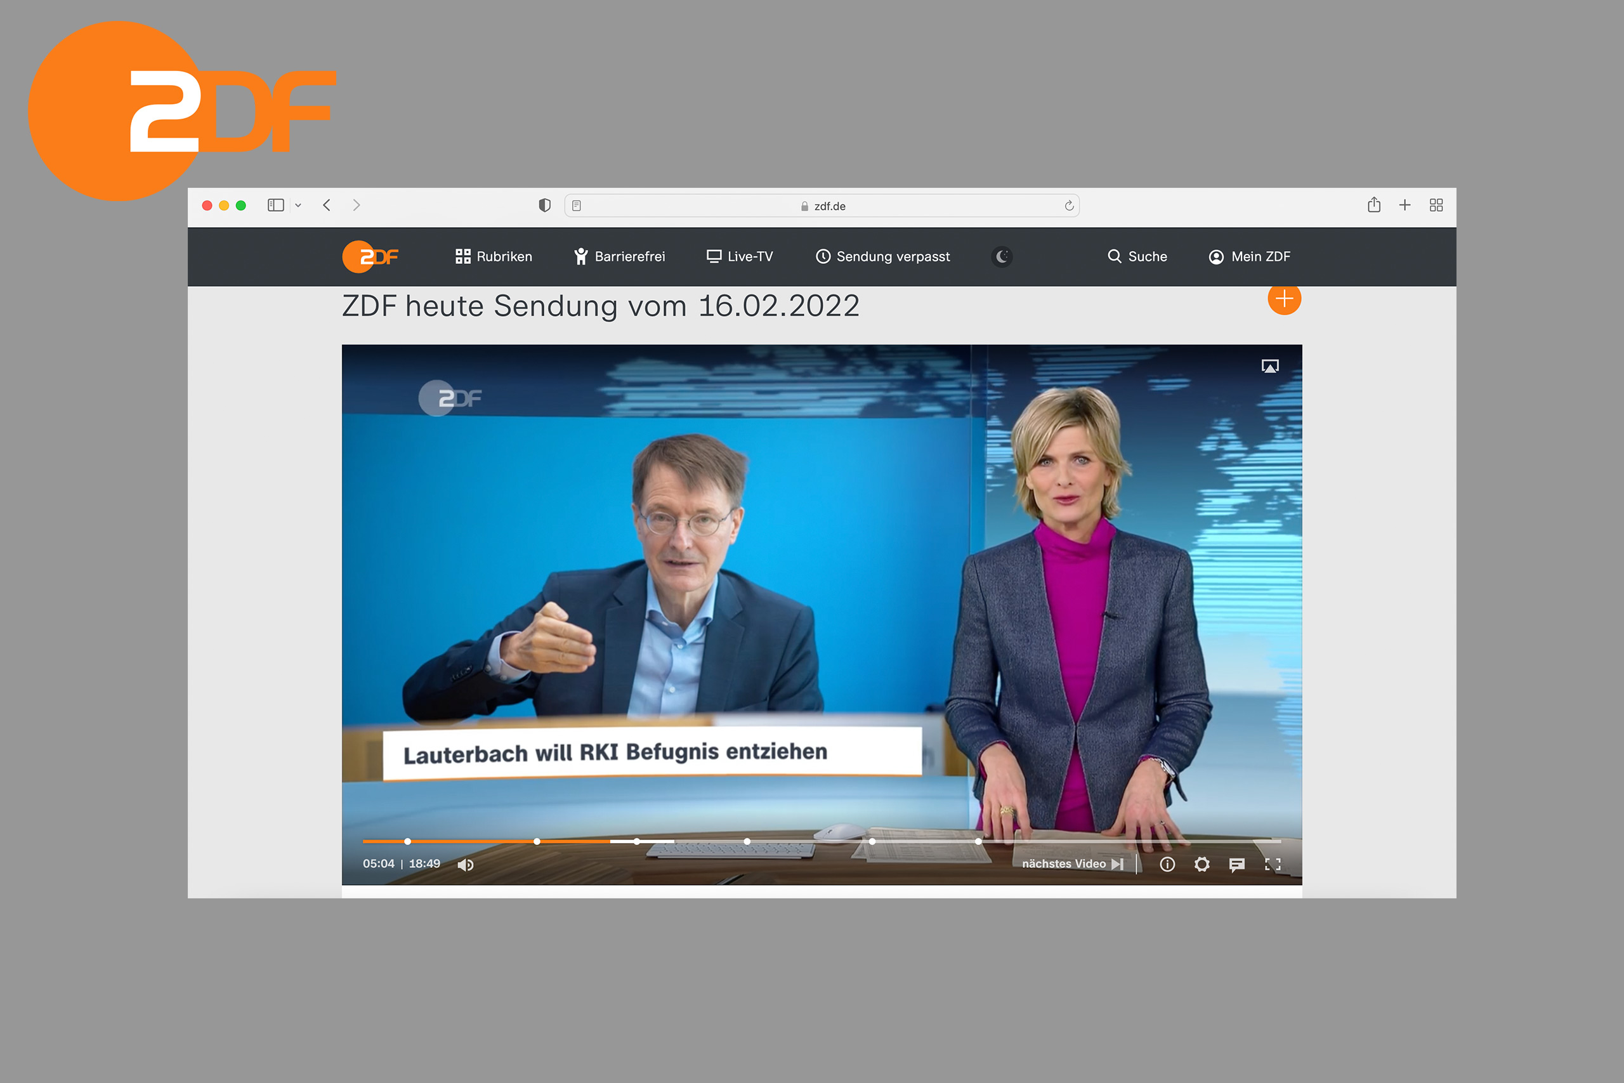
Task: Skip ahead with the nächstes Video icon
Action: (x=1117, y=863)
